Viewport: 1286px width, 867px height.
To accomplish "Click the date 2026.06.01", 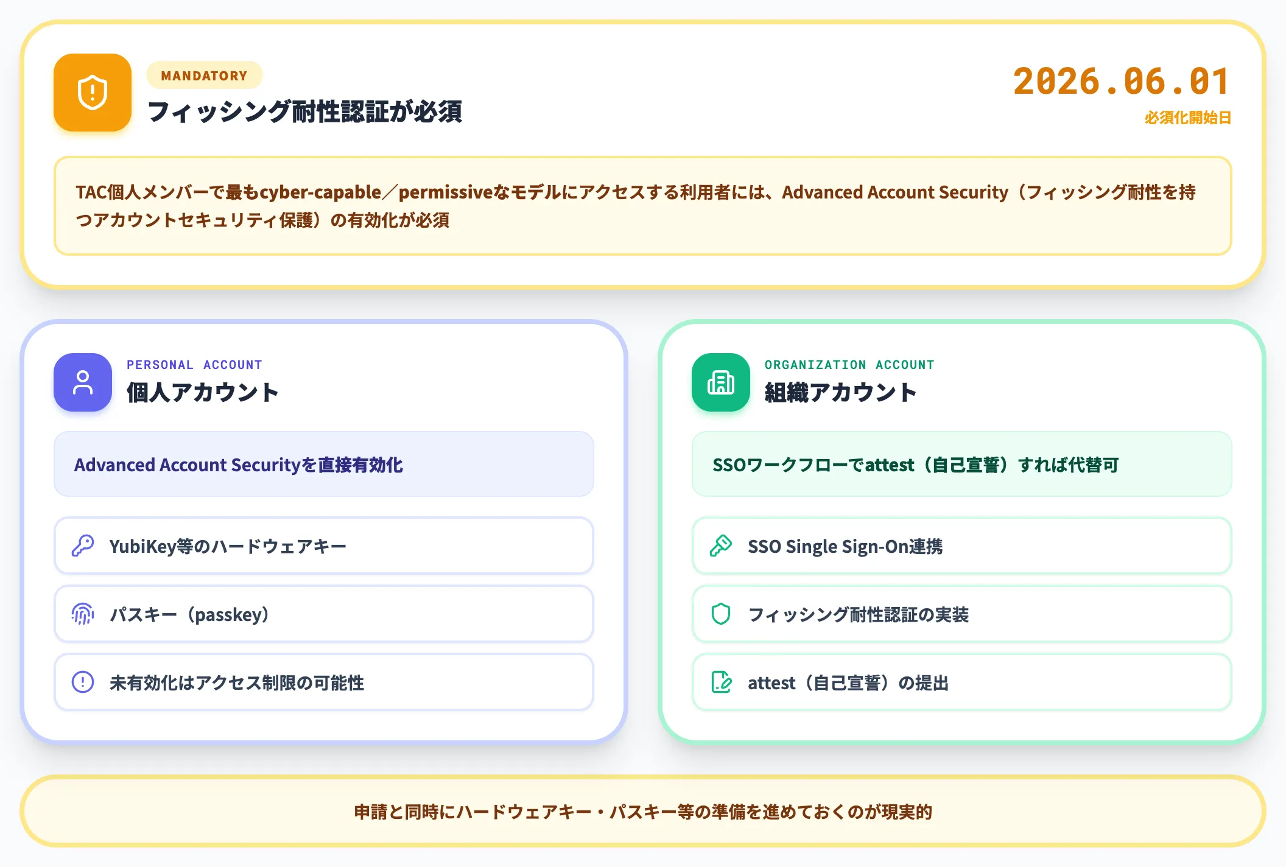I will coord(1122,82).
